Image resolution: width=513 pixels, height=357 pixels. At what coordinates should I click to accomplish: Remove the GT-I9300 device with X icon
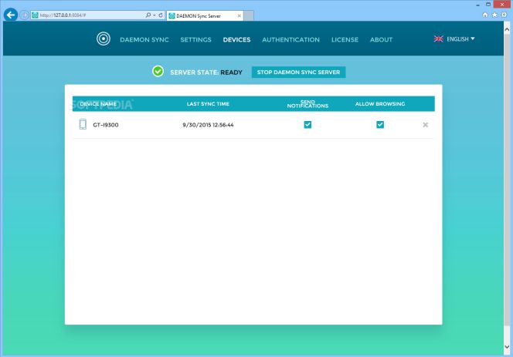coord(426,125)
